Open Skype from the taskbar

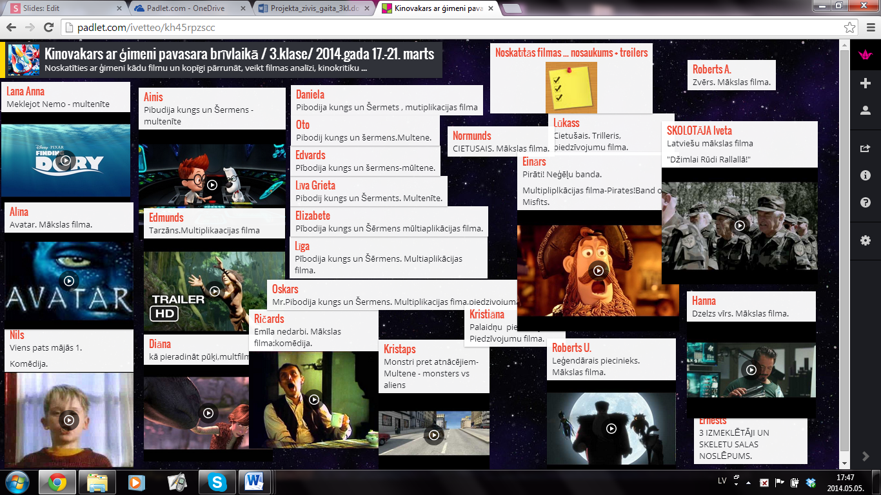pos(217,482)
